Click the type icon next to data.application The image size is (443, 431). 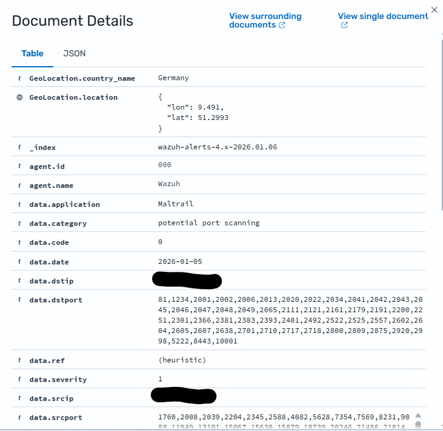tap(20, 204)
